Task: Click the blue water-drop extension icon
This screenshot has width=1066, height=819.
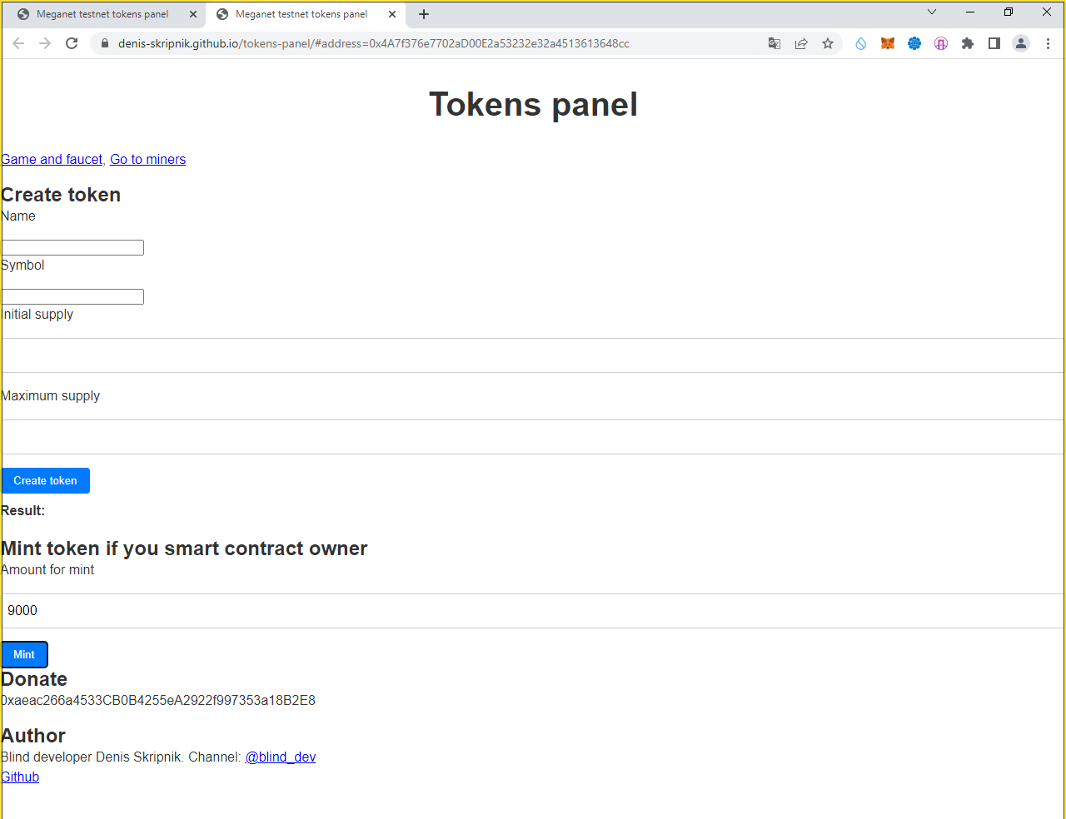Action: click(861, 43)
